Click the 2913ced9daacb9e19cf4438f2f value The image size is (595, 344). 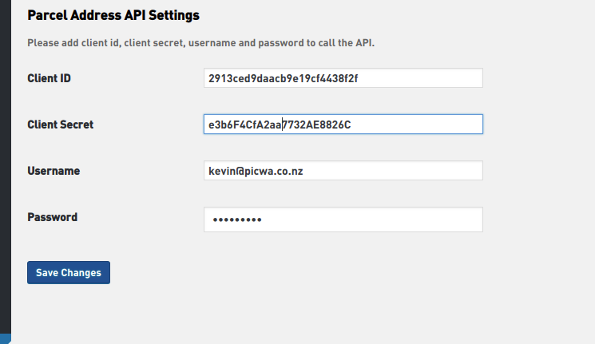click(x=288, y=78)
